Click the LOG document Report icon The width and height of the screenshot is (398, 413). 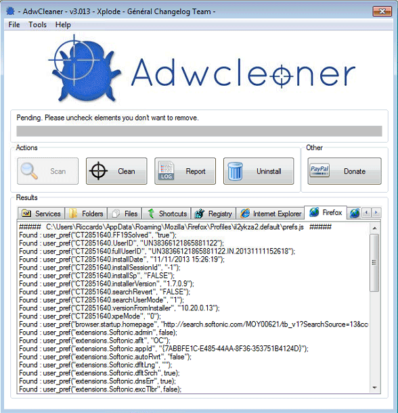[166, 171]
